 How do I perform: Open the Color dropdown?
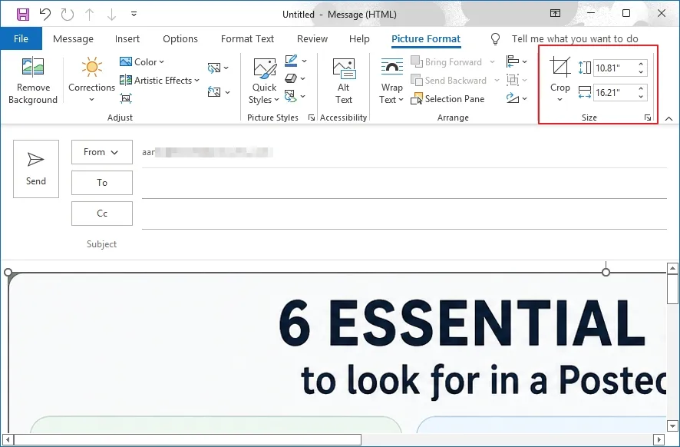pos(142,62)
